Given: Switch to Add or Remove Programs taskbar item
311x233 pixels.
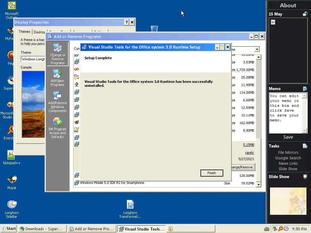Looking at the screenshot, I should click(92, 229).
